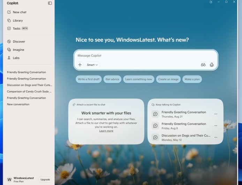Open Friendly Greeting Conversation from Thursday, Aug 21
This screenshot has height=185, width=242.
click(x=184, y=114)
